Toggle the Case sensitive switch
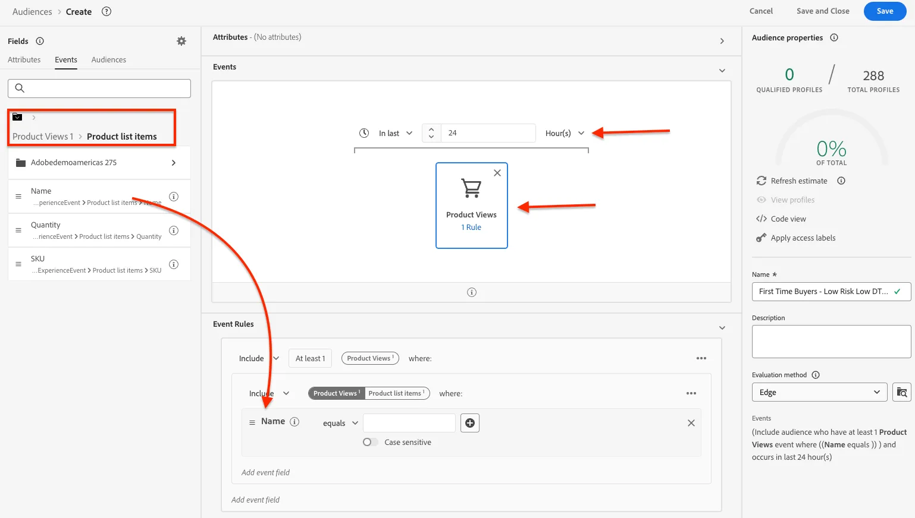Screen dimensions: 915x518 [370, 442]
